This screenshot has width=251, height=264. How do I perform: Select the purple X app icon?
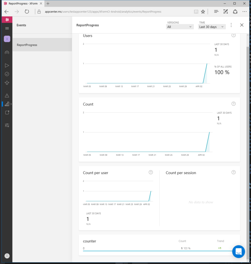(x=7, y=39)
